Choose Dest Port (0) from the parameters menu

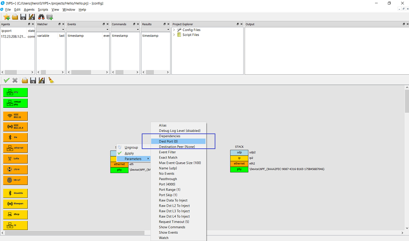(x=168, y=141)
